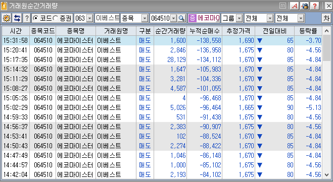Sort by 시간 column header

tap(16, 31)
